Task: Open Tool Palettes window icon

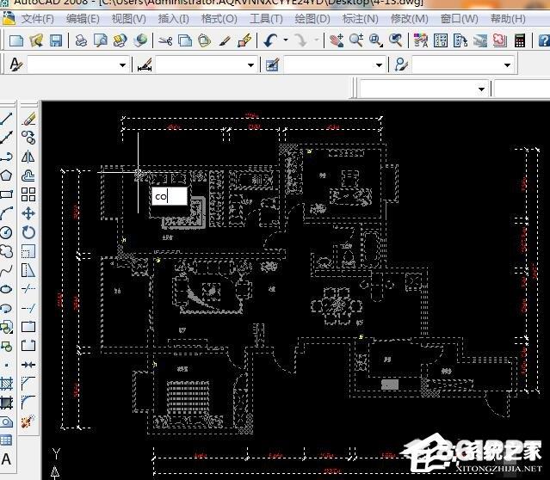Action: (x=460, y=40)
